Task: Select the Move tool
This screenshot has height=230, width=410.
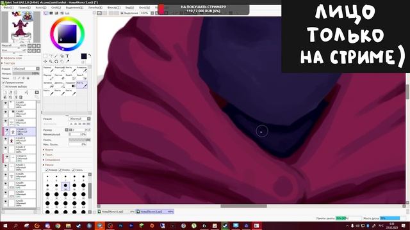Action: pyautogui.click(x=45, y=61)
